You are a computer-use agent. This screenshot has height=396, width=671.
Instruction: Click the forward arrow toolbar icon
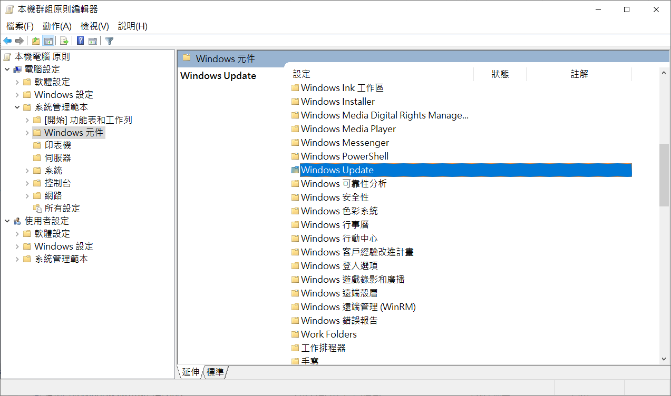(x=20, y=41)
